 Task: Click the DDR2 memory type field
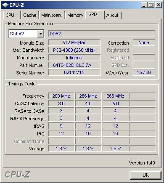click(102, 34)
